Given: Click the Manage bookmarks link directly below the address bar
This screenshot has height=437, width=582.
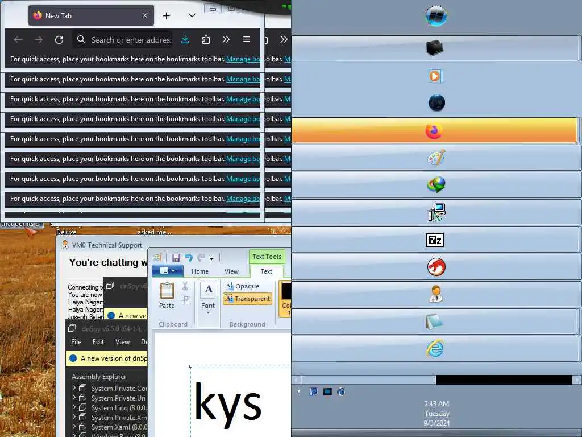Looking at the screenshot, I should [243, 59].
